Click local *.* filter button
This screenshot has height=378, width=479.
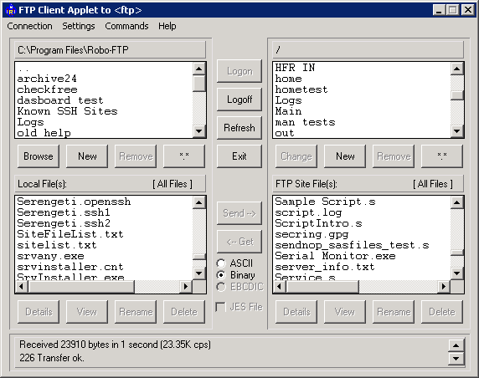(x=184, y=156)
